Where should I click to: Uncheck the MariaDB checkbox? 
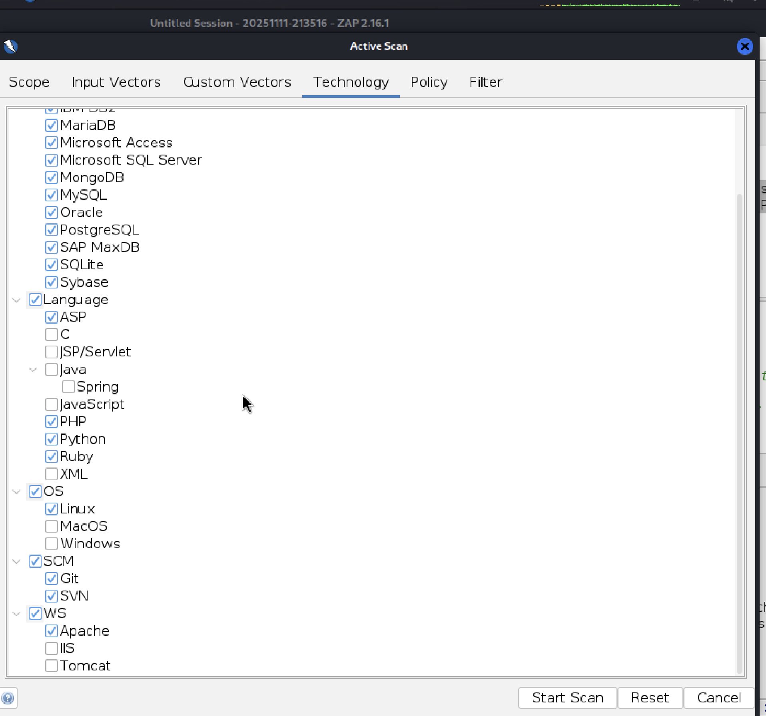point(52,125)
